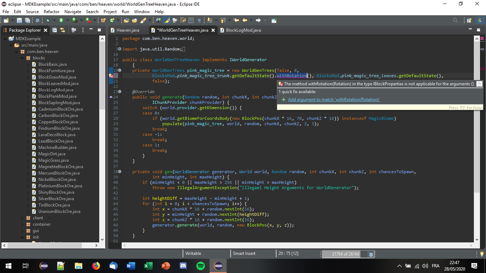Launch Debug with the bug icon

[48, 21]
